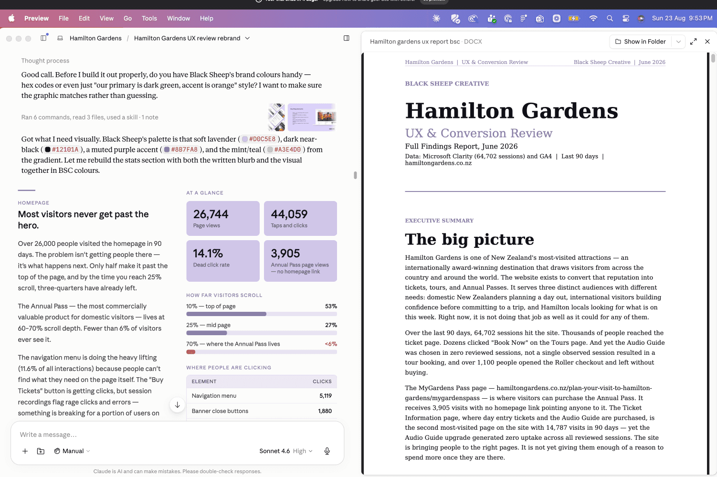
Task: Open Spotlight search
Action: pos(610,18)
